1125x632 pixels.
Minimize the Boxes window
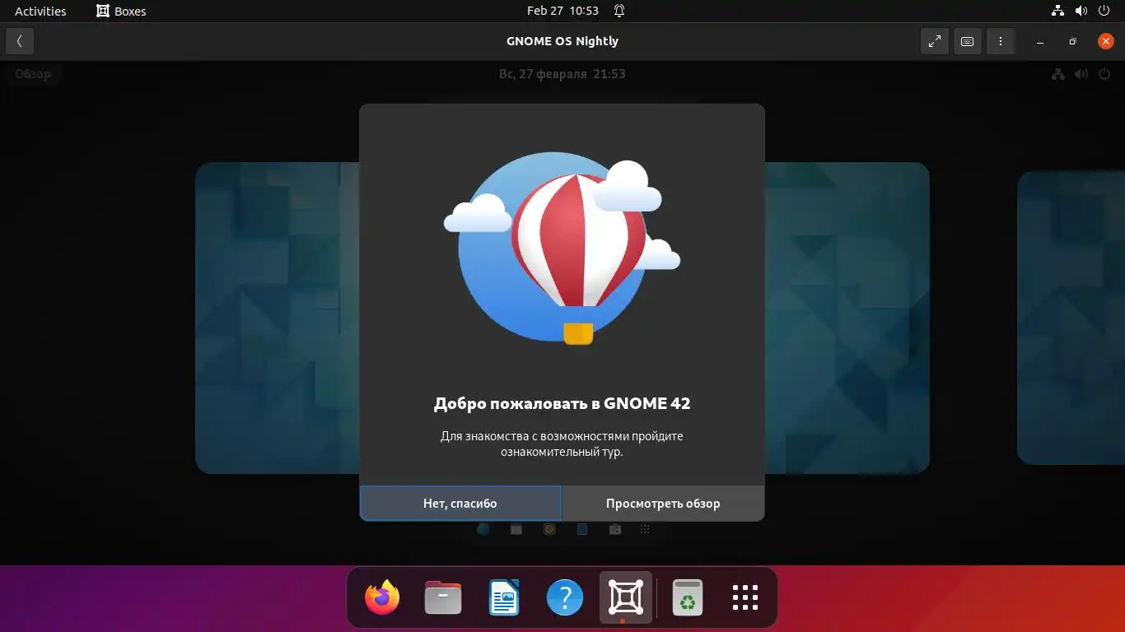point(1040,41)
